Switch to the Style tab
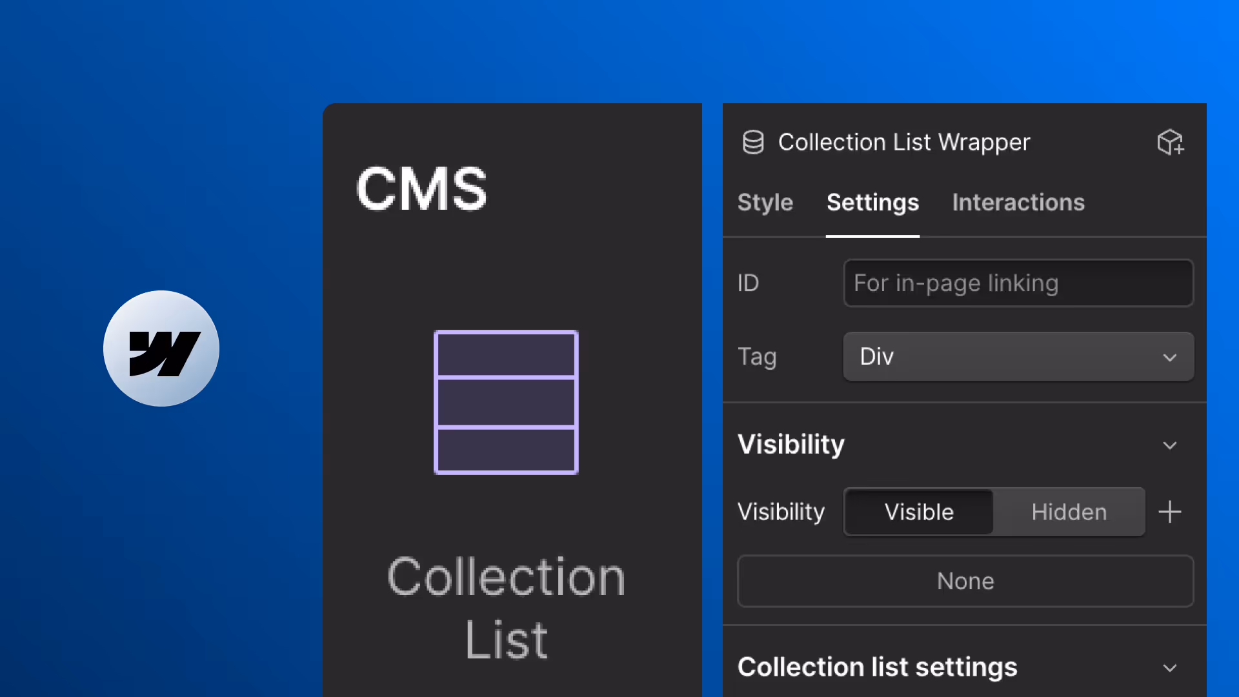The image size is (1239, 697). coord(765,203)
